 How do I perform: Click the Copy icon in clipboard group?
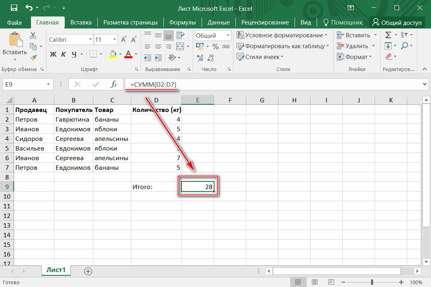33,47
